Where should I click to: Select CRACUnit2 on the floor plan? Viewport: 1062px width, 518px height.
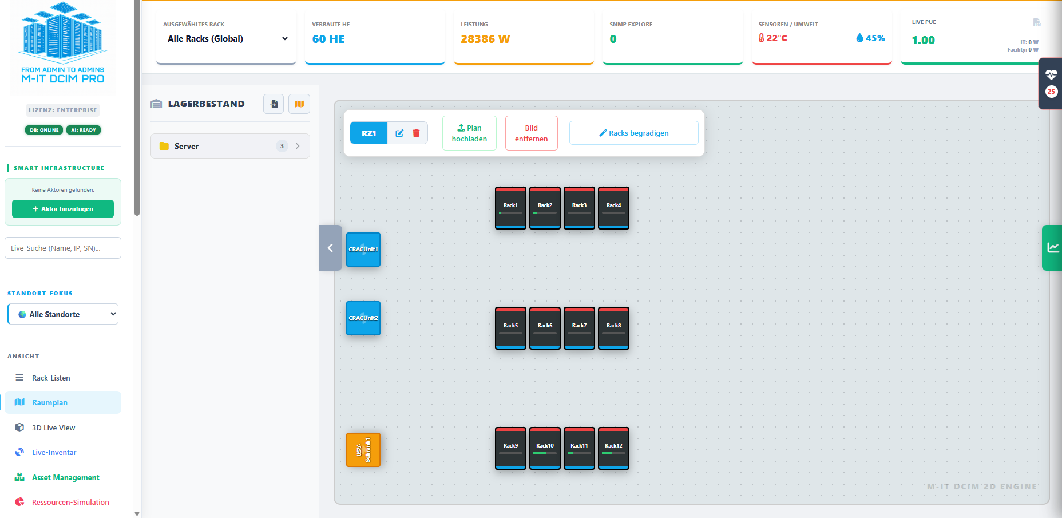point(363,318)
